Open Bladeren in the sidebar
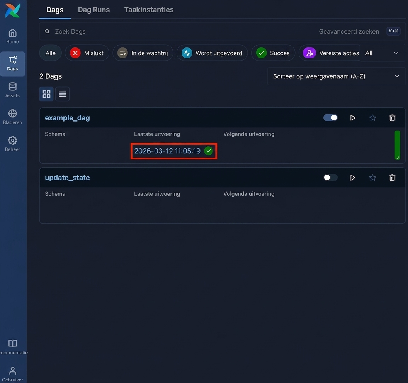The image size is (408, 383). [x=12, y=117]
